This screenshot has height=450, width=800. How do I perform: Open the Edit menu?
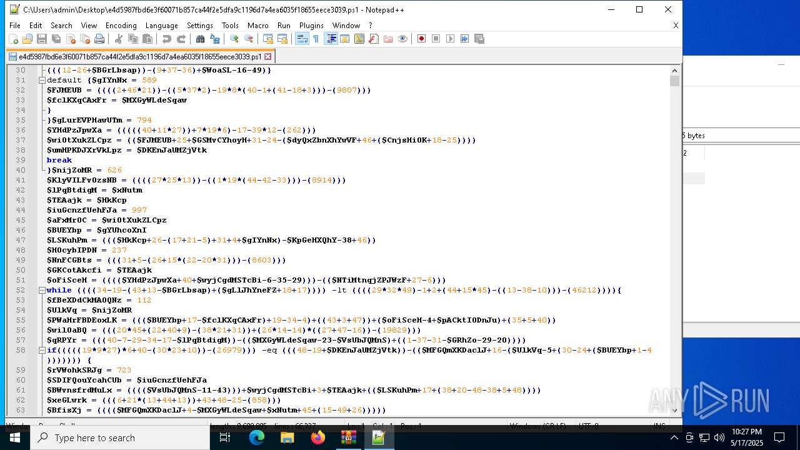(36, 26)
